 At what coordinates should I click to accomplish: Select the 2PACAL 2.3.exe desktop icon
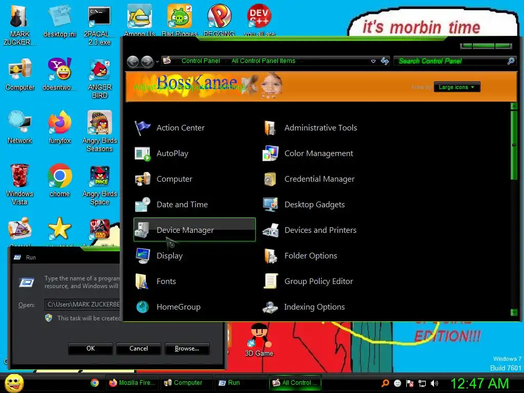(x=99, y=26)
